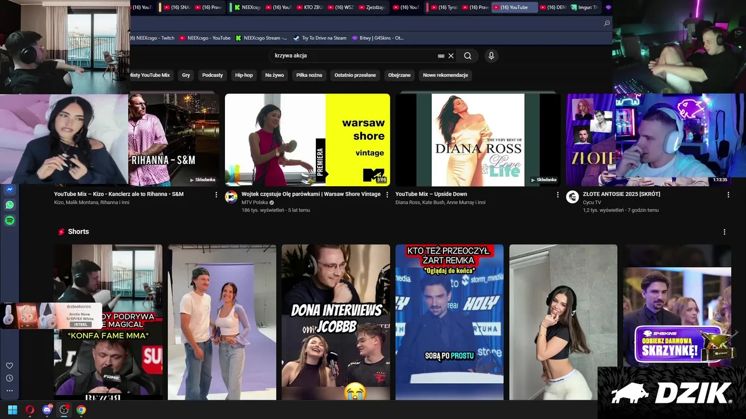Open Bitwy G4Skins bookmark
This screenshot has width=746, height=419.
pyautogui.click(x=378, y=38)
